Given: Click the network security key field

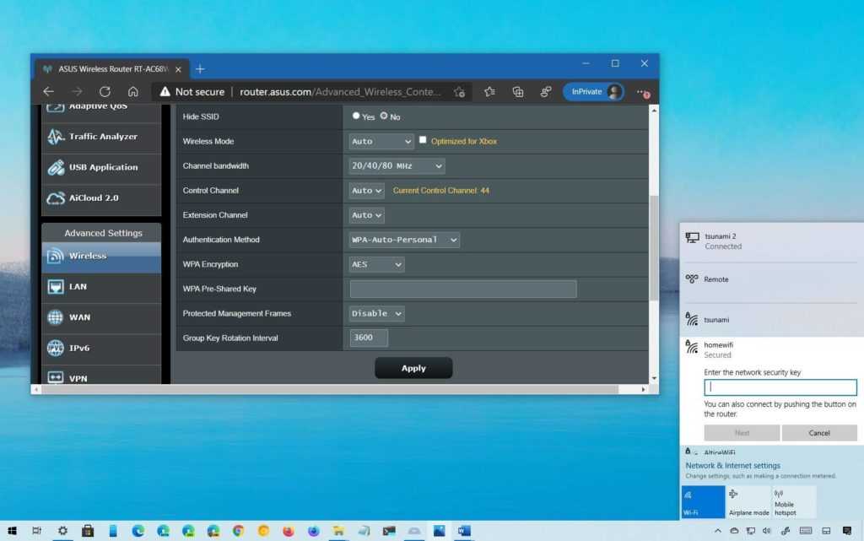Looking at the screenshot, I should click(x=780, y=387).
